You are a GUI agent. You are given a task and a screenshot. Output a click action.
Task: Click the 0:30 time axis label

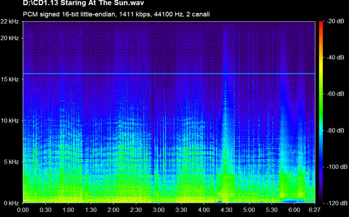(x=45, y=210)
